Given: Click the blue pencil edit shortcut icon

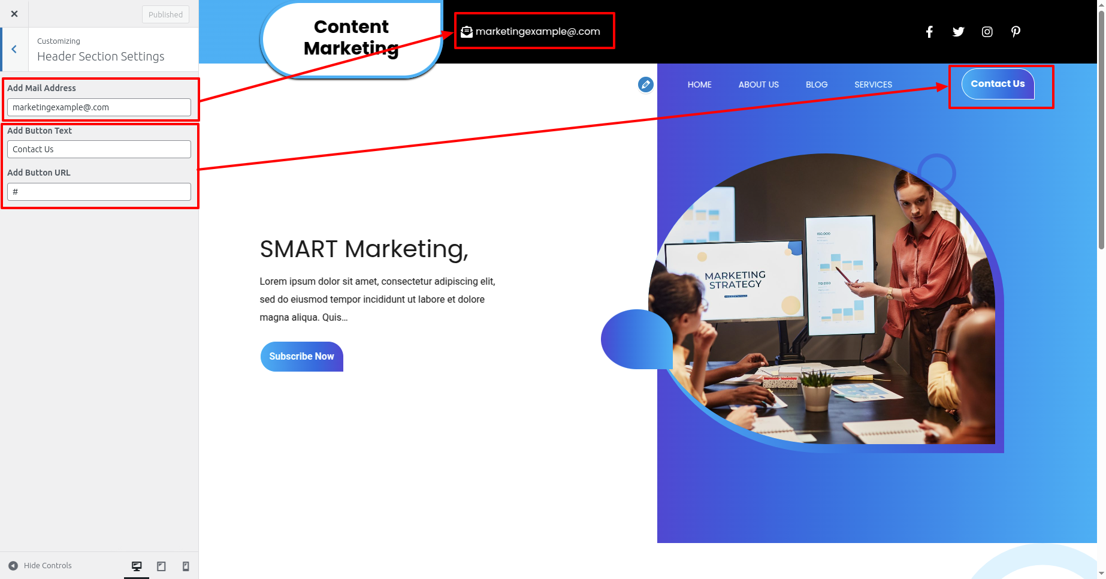Looking at the screenshot, I should point(645,85).
